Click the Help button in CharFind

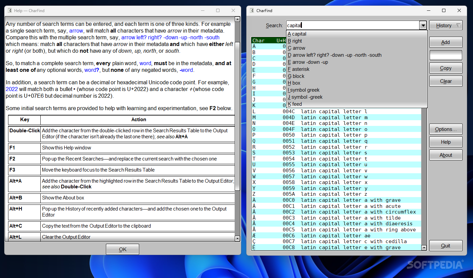(446, 142)
